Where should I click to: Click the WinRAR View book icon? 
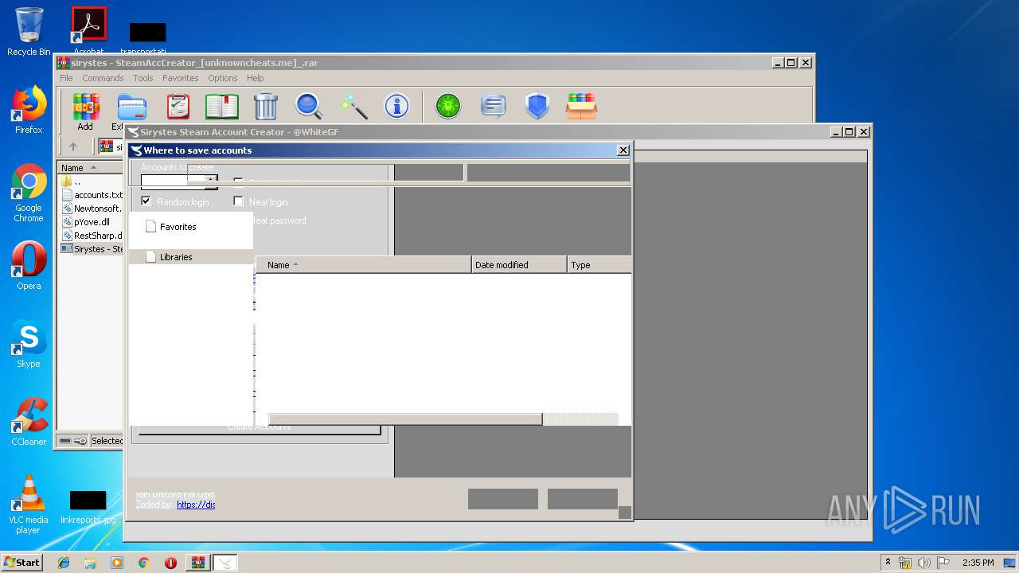coord(222,106)
